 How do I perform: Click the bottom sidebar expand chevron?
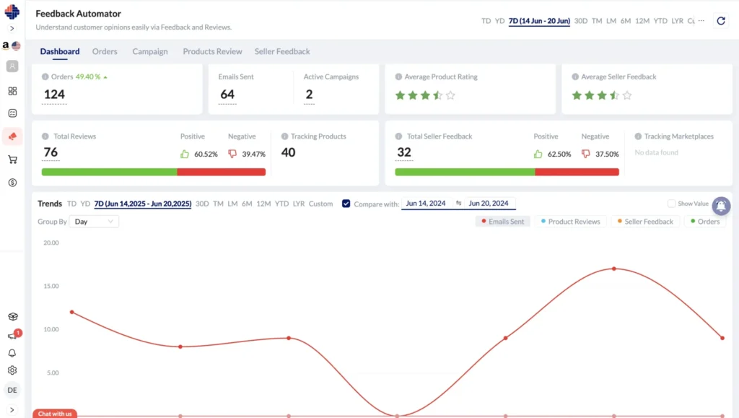click(x=12, y=410)
